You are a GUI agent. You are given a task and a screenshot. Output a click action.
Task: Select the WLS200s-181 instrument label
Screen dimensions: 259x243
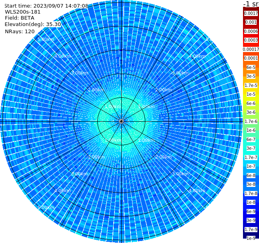click(23, 12)
